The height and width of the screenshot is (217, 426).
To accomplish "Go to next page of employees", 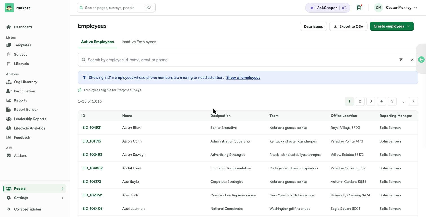I will 414,101.
